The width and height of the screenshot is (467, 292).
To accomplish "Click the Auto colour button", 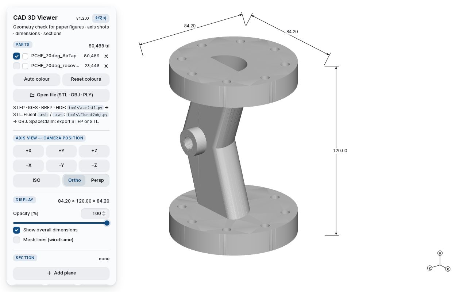I will [x=36, y=79].
